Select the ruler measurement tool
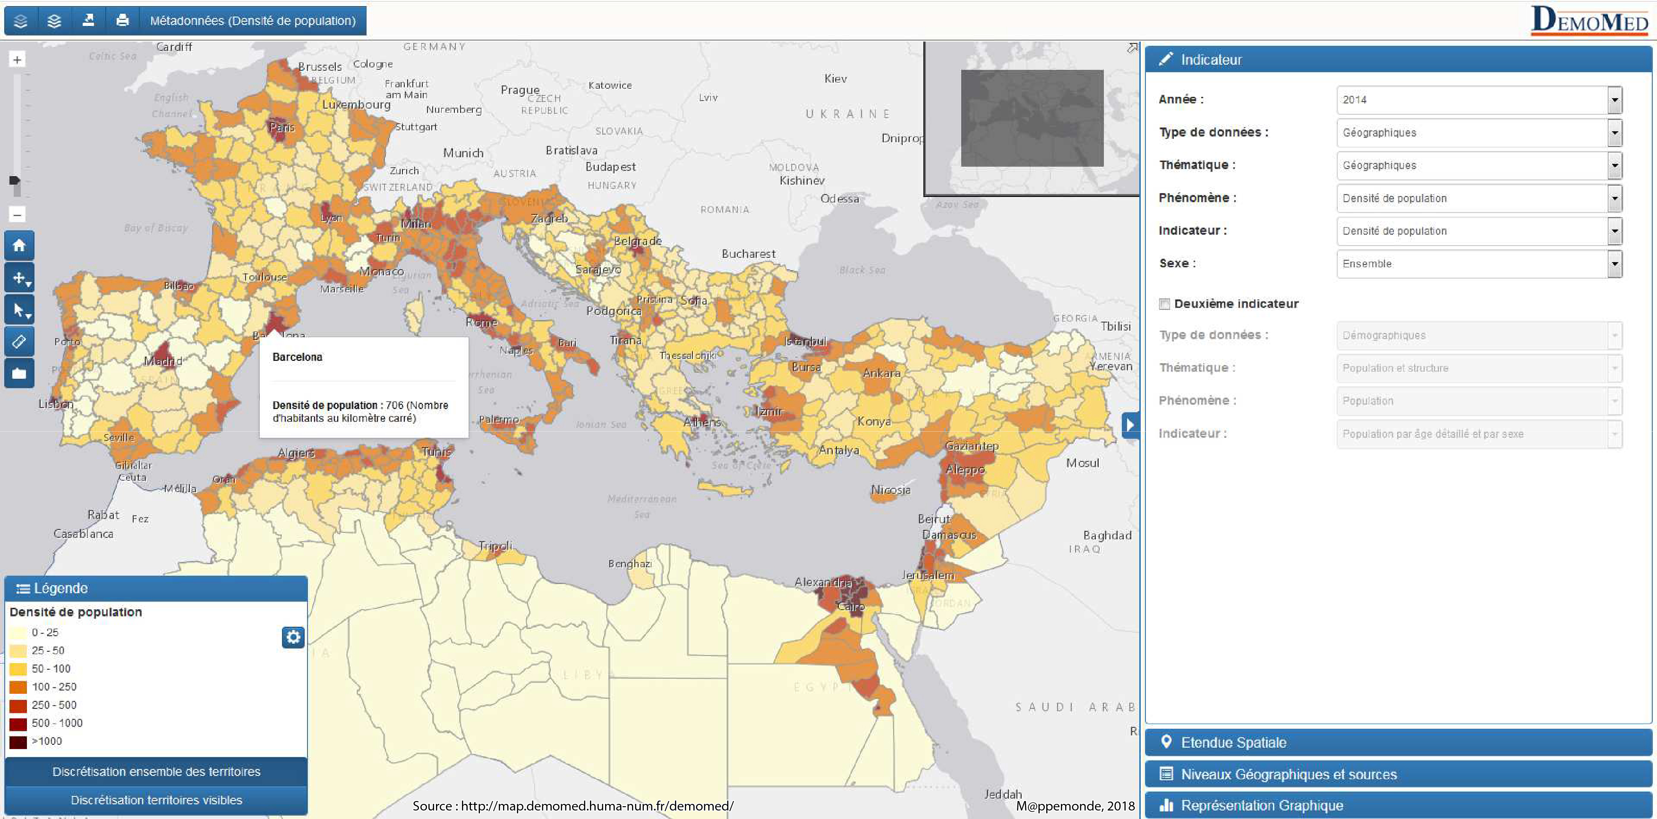The image size is (1657, 819). pyautogui.click(x=19, y=341)
